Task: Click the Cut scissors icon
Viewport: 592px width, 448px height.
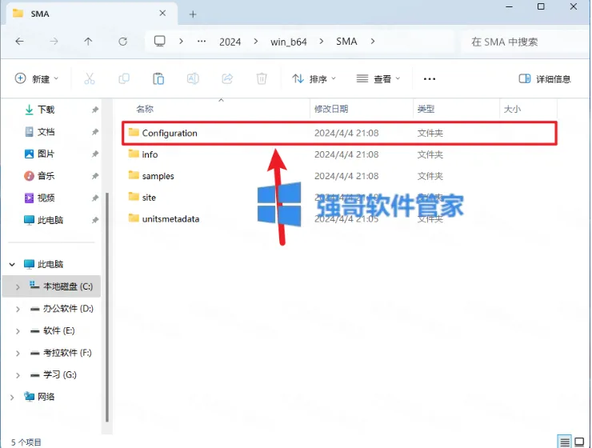Action: pyautogui.click(x=90, y=78)
